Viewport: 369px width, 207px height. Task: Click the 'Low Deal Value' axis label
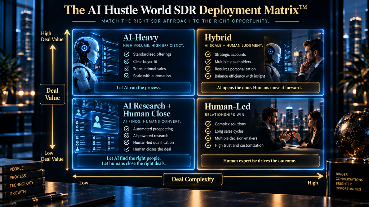click(x=52, y=156)
